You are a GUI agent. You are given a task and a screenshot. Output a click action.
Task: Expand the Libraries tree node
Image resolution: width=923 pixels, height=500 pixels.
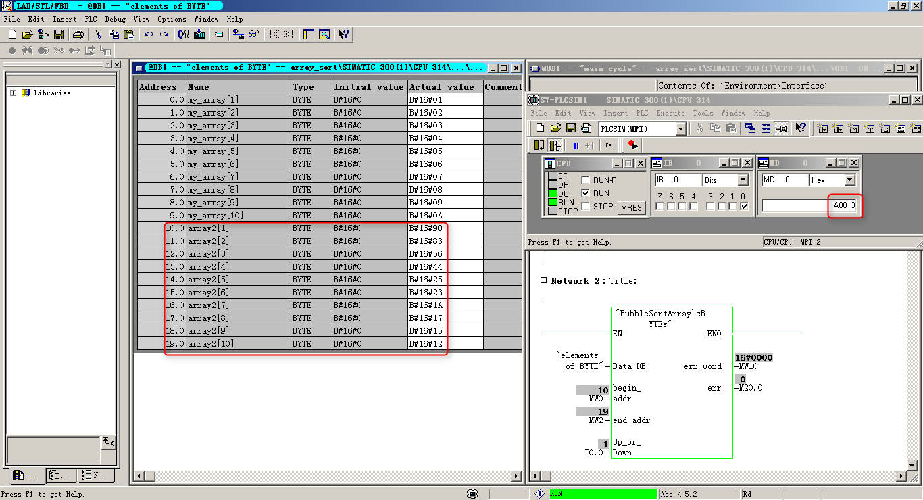click(x=13, y=93)
